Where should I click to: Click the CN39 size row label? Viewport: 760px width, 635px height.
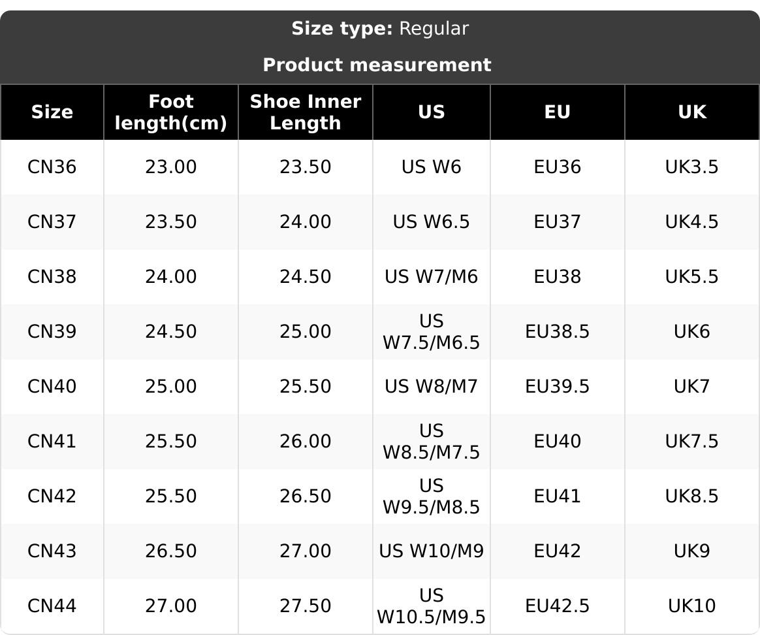(52, 332)
